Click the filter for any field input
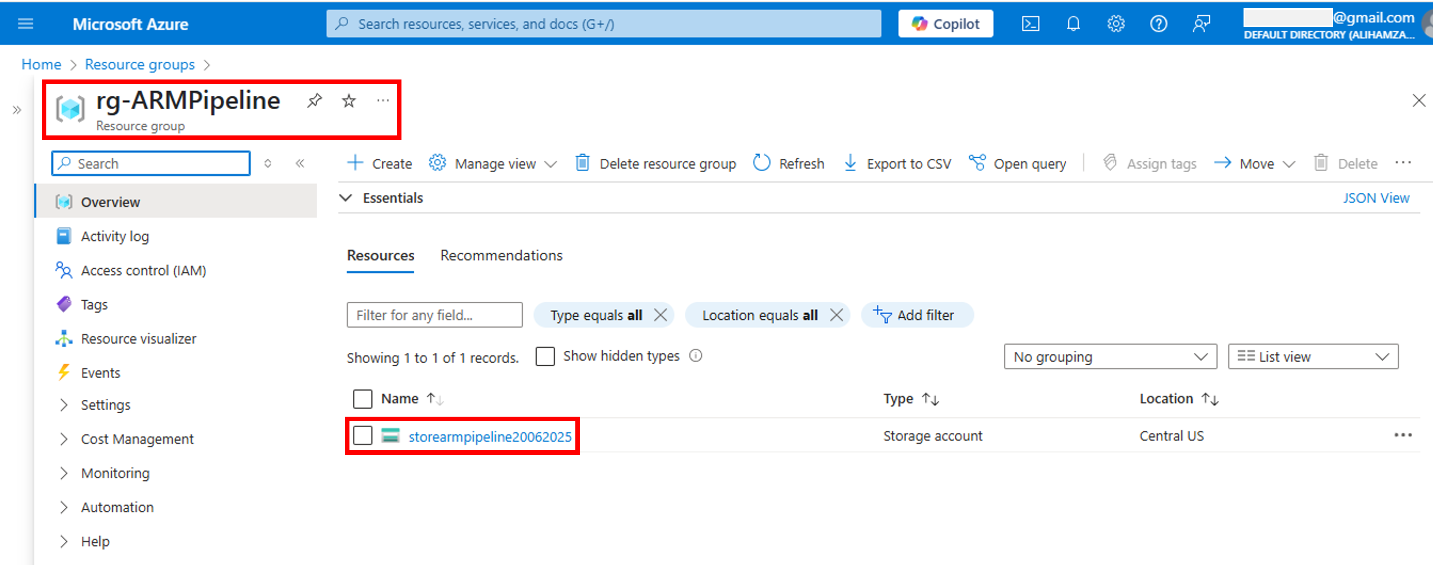This screenshot has width=1433, height=565. (434, 315)
